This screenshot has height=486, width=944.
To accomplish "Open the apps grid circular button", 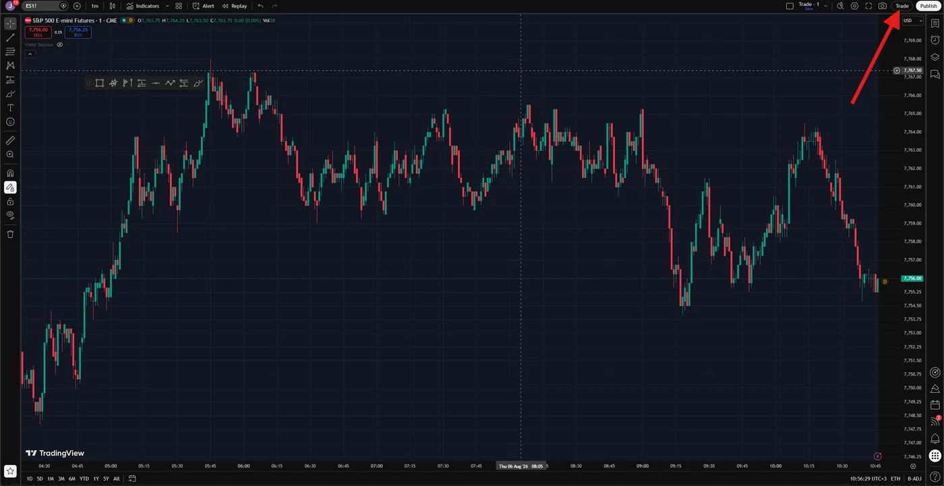I will click(935, 456).
